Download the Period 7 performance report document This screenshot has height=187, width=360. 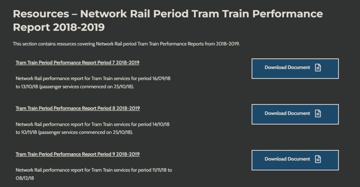[x=287, y=67]
